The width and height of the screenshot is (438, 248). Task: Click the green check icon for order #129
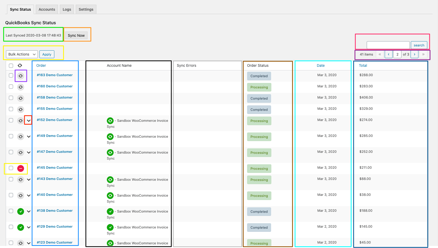click(21, 227)
